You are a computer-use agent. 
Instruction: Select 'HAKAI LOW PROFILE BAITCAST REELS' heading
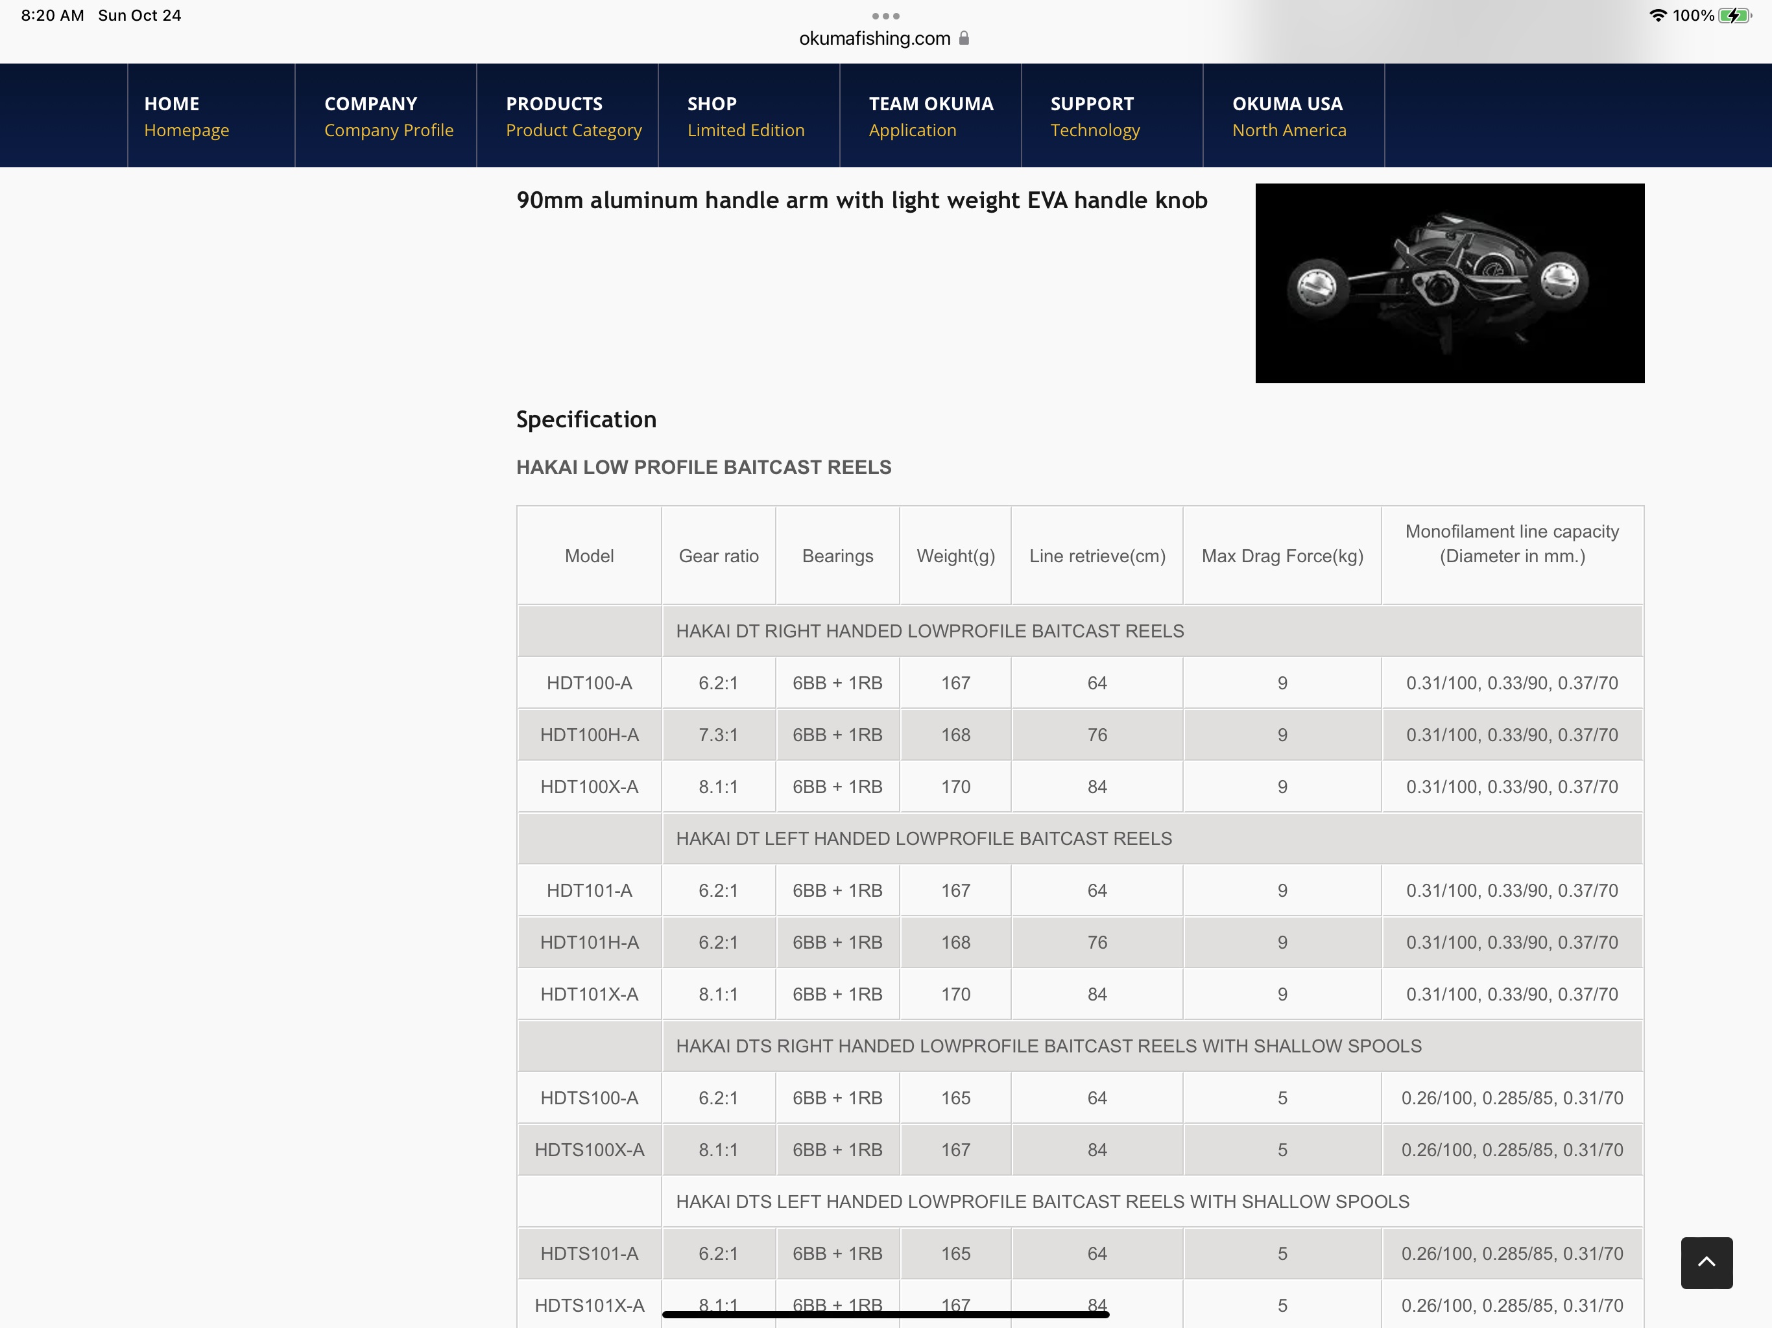pyautogui.click(x=703, y=467)
